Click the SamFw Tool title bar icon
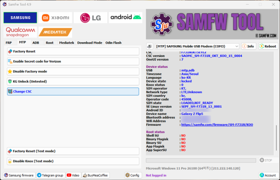280x180 pixels. click(5, 4)
